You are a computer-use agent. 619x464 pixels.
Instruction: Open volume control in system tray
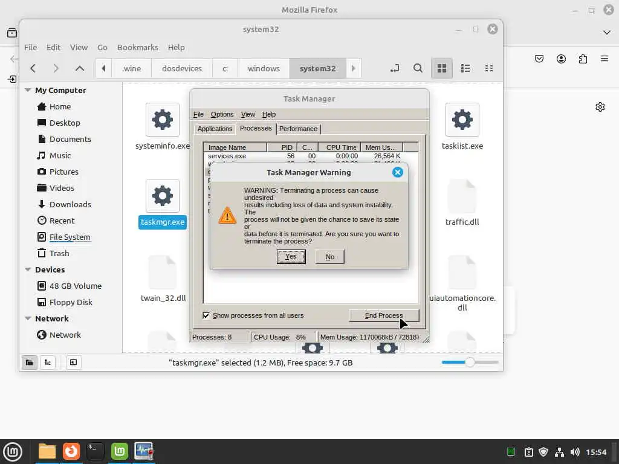pyautogui.click(x=575, y=452)
